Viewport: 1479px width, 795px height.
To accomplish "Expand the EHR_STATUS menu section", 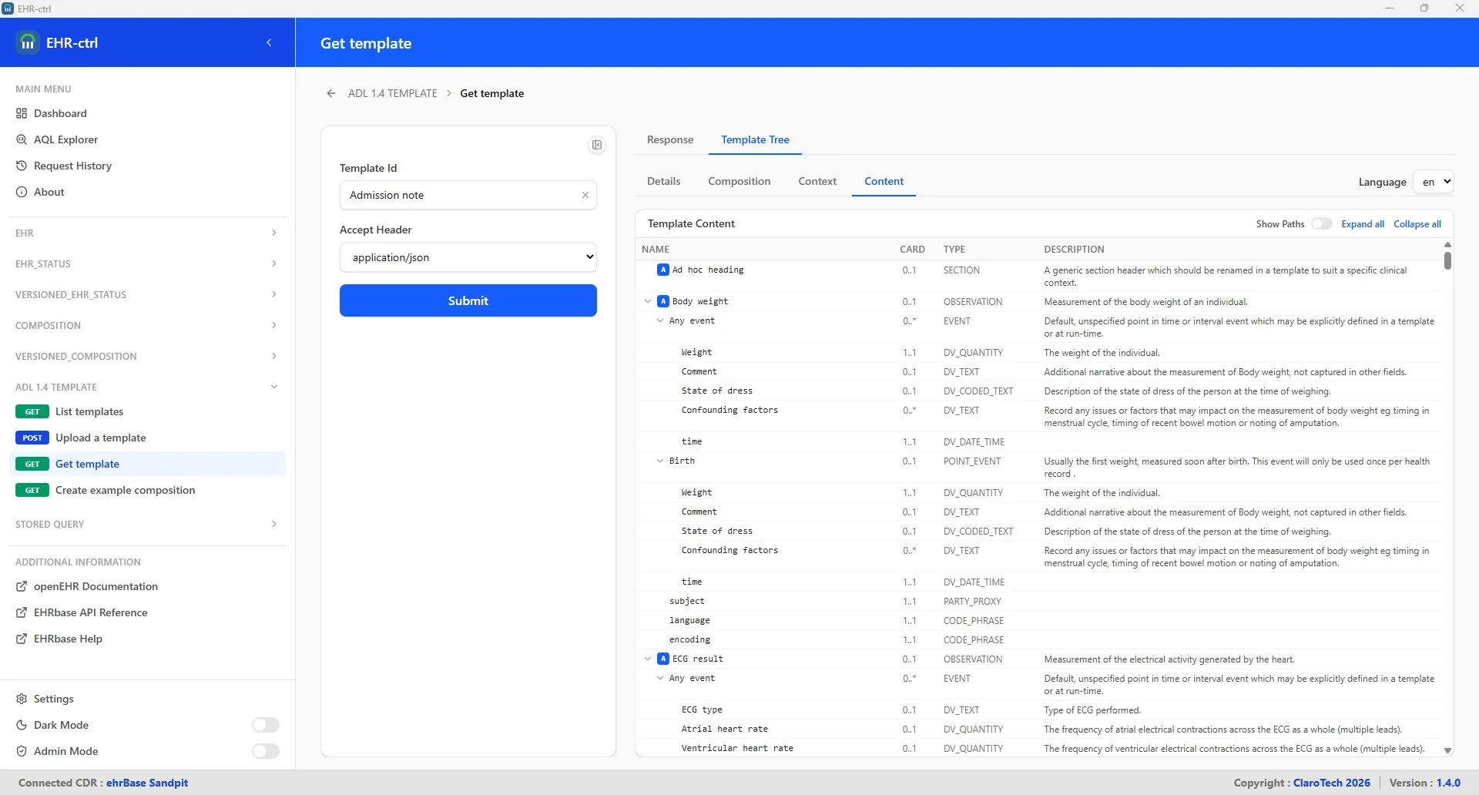I will [x=147, y=263].
